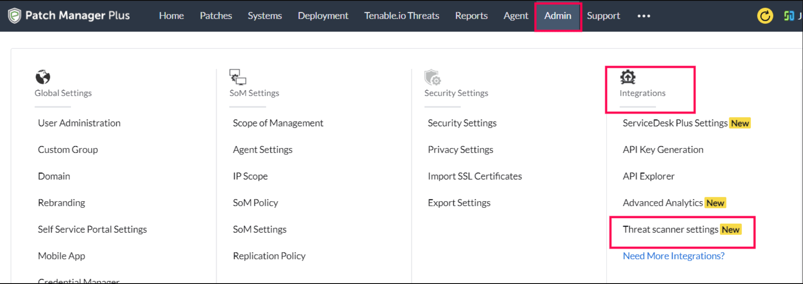Open Threat scanner settings
The height and width of the screenshot is (284, 803).
(670, 230)
